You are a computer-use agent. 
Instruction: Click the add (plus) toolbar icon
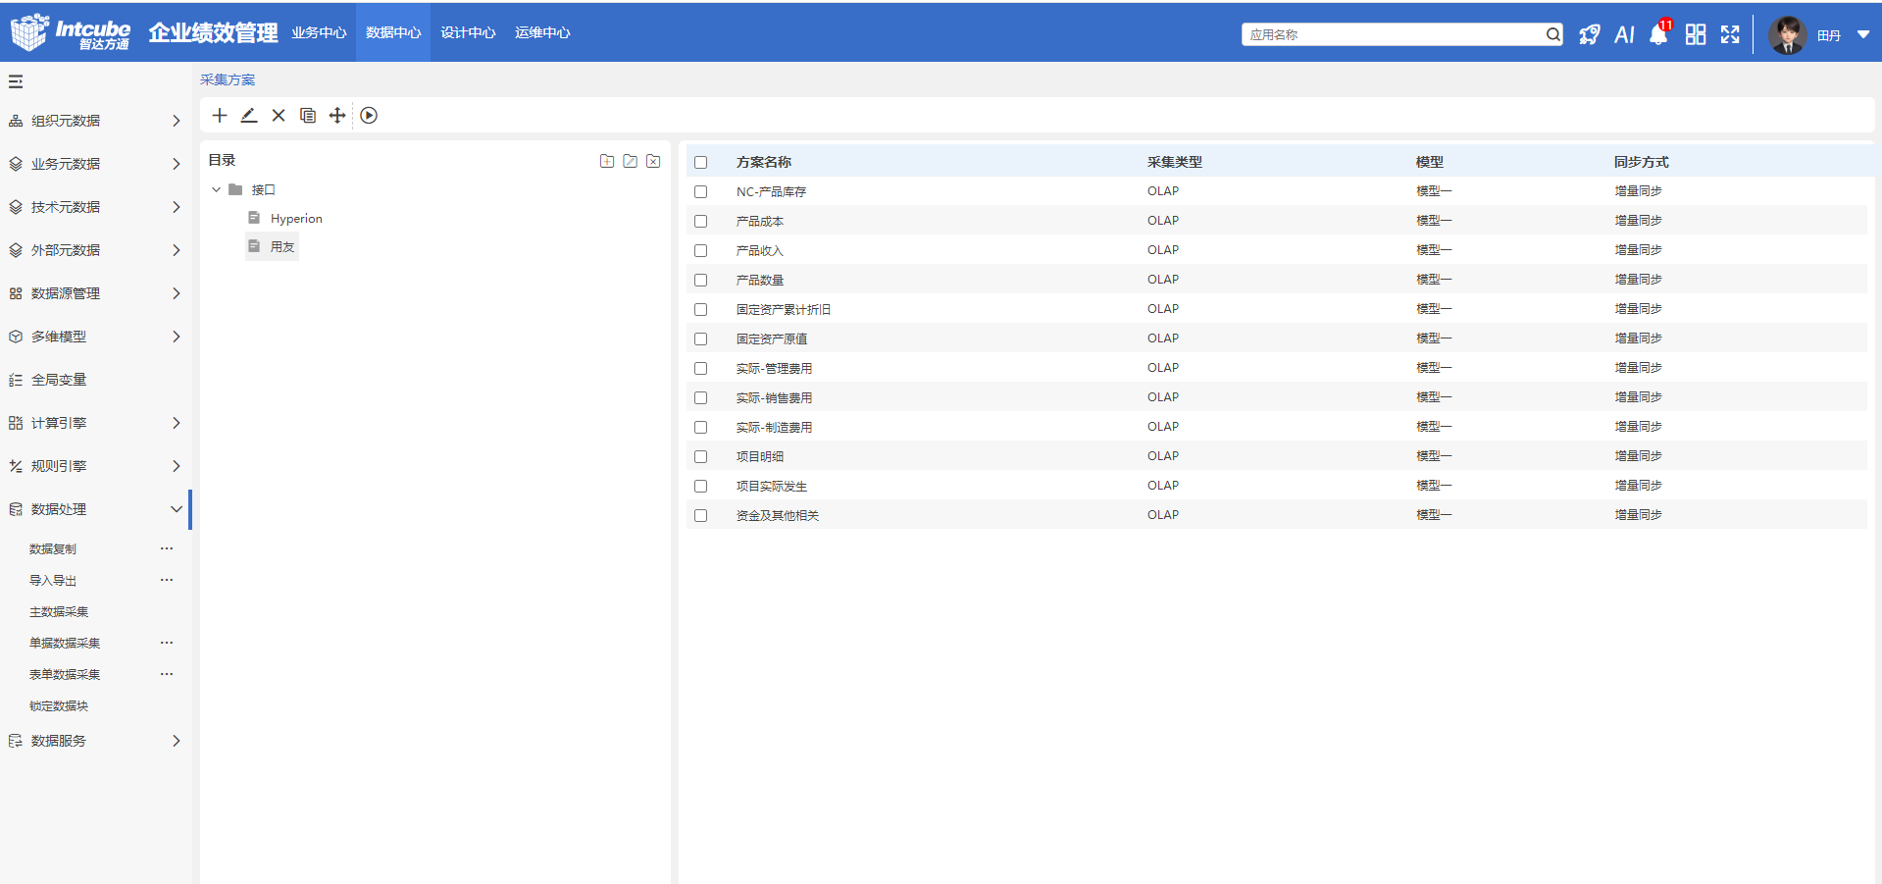(220, 116)
